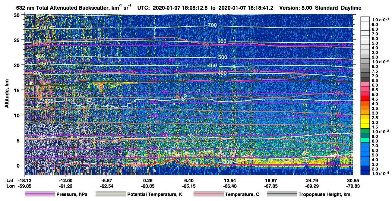The height and width of the screenshot is (201, 392).
Task: Click the 'Potential Temperature, K' legend label
Action: [155, 194]
